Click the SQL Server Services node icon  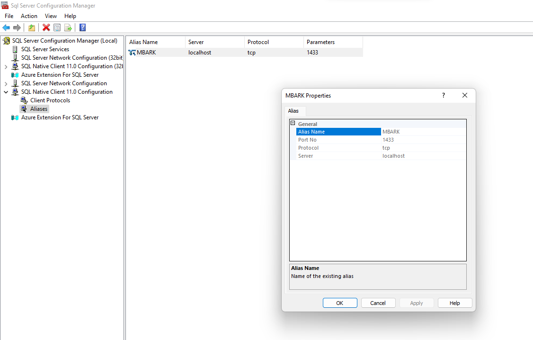click(x=15, y=49)
